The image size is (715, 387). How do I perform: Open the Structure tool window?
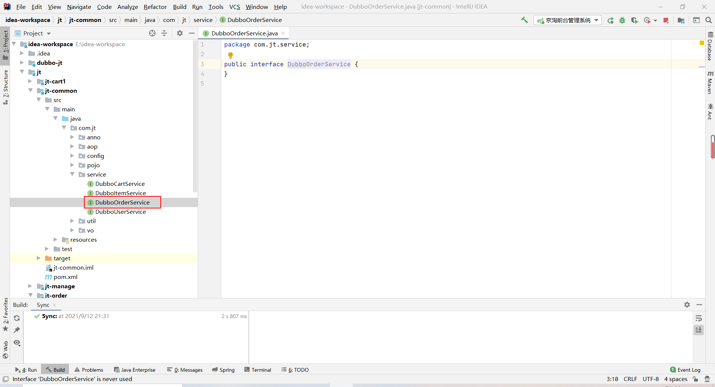tap(5, 87)
